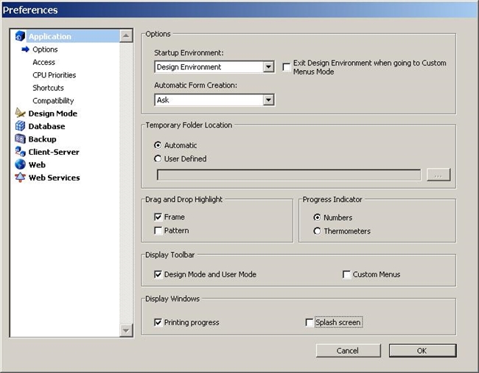Click the temporary folder path field
The width and height of the screenshot is (479, 373).
289,175
